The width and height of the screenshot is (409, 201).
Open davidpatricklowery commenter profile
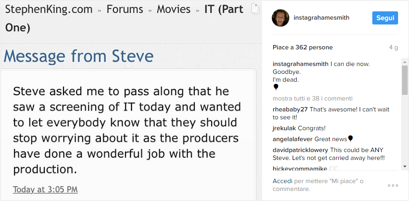coord(300,150)
